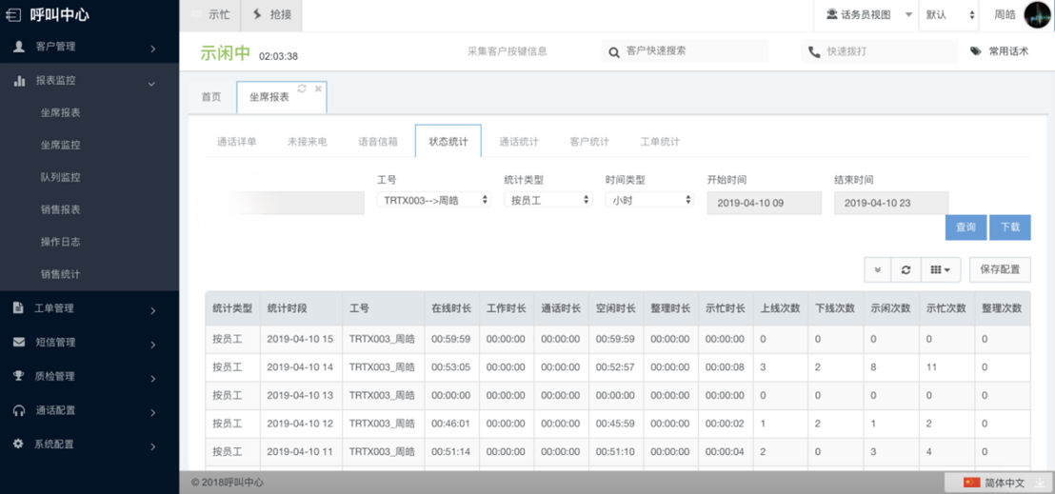
Task: Click the 常用话术 tag icon
Action: coord(975,51)
